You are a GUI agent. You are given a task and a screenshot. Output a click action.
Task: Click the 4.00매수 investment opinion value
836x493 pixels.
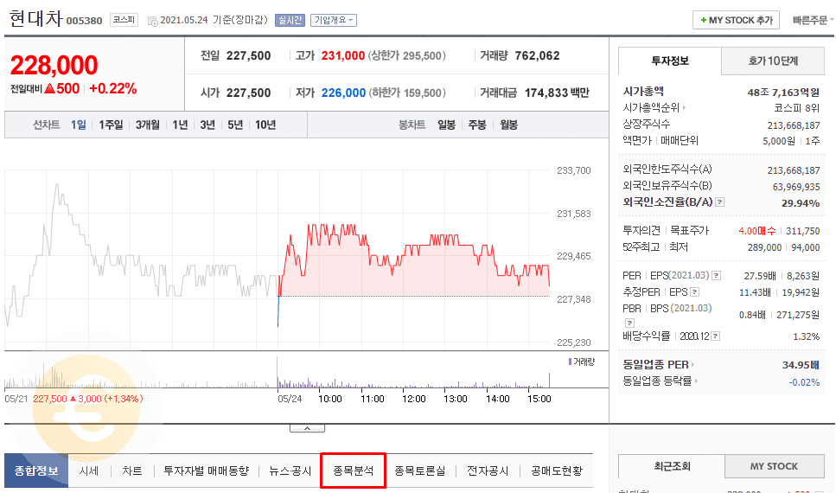(757, 231)
